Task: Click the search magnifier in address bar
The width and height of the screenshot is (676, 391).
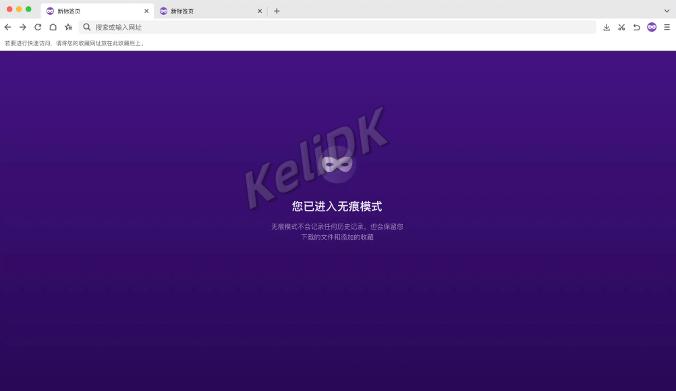Action: pyautogui.click(x=87, y=27)
